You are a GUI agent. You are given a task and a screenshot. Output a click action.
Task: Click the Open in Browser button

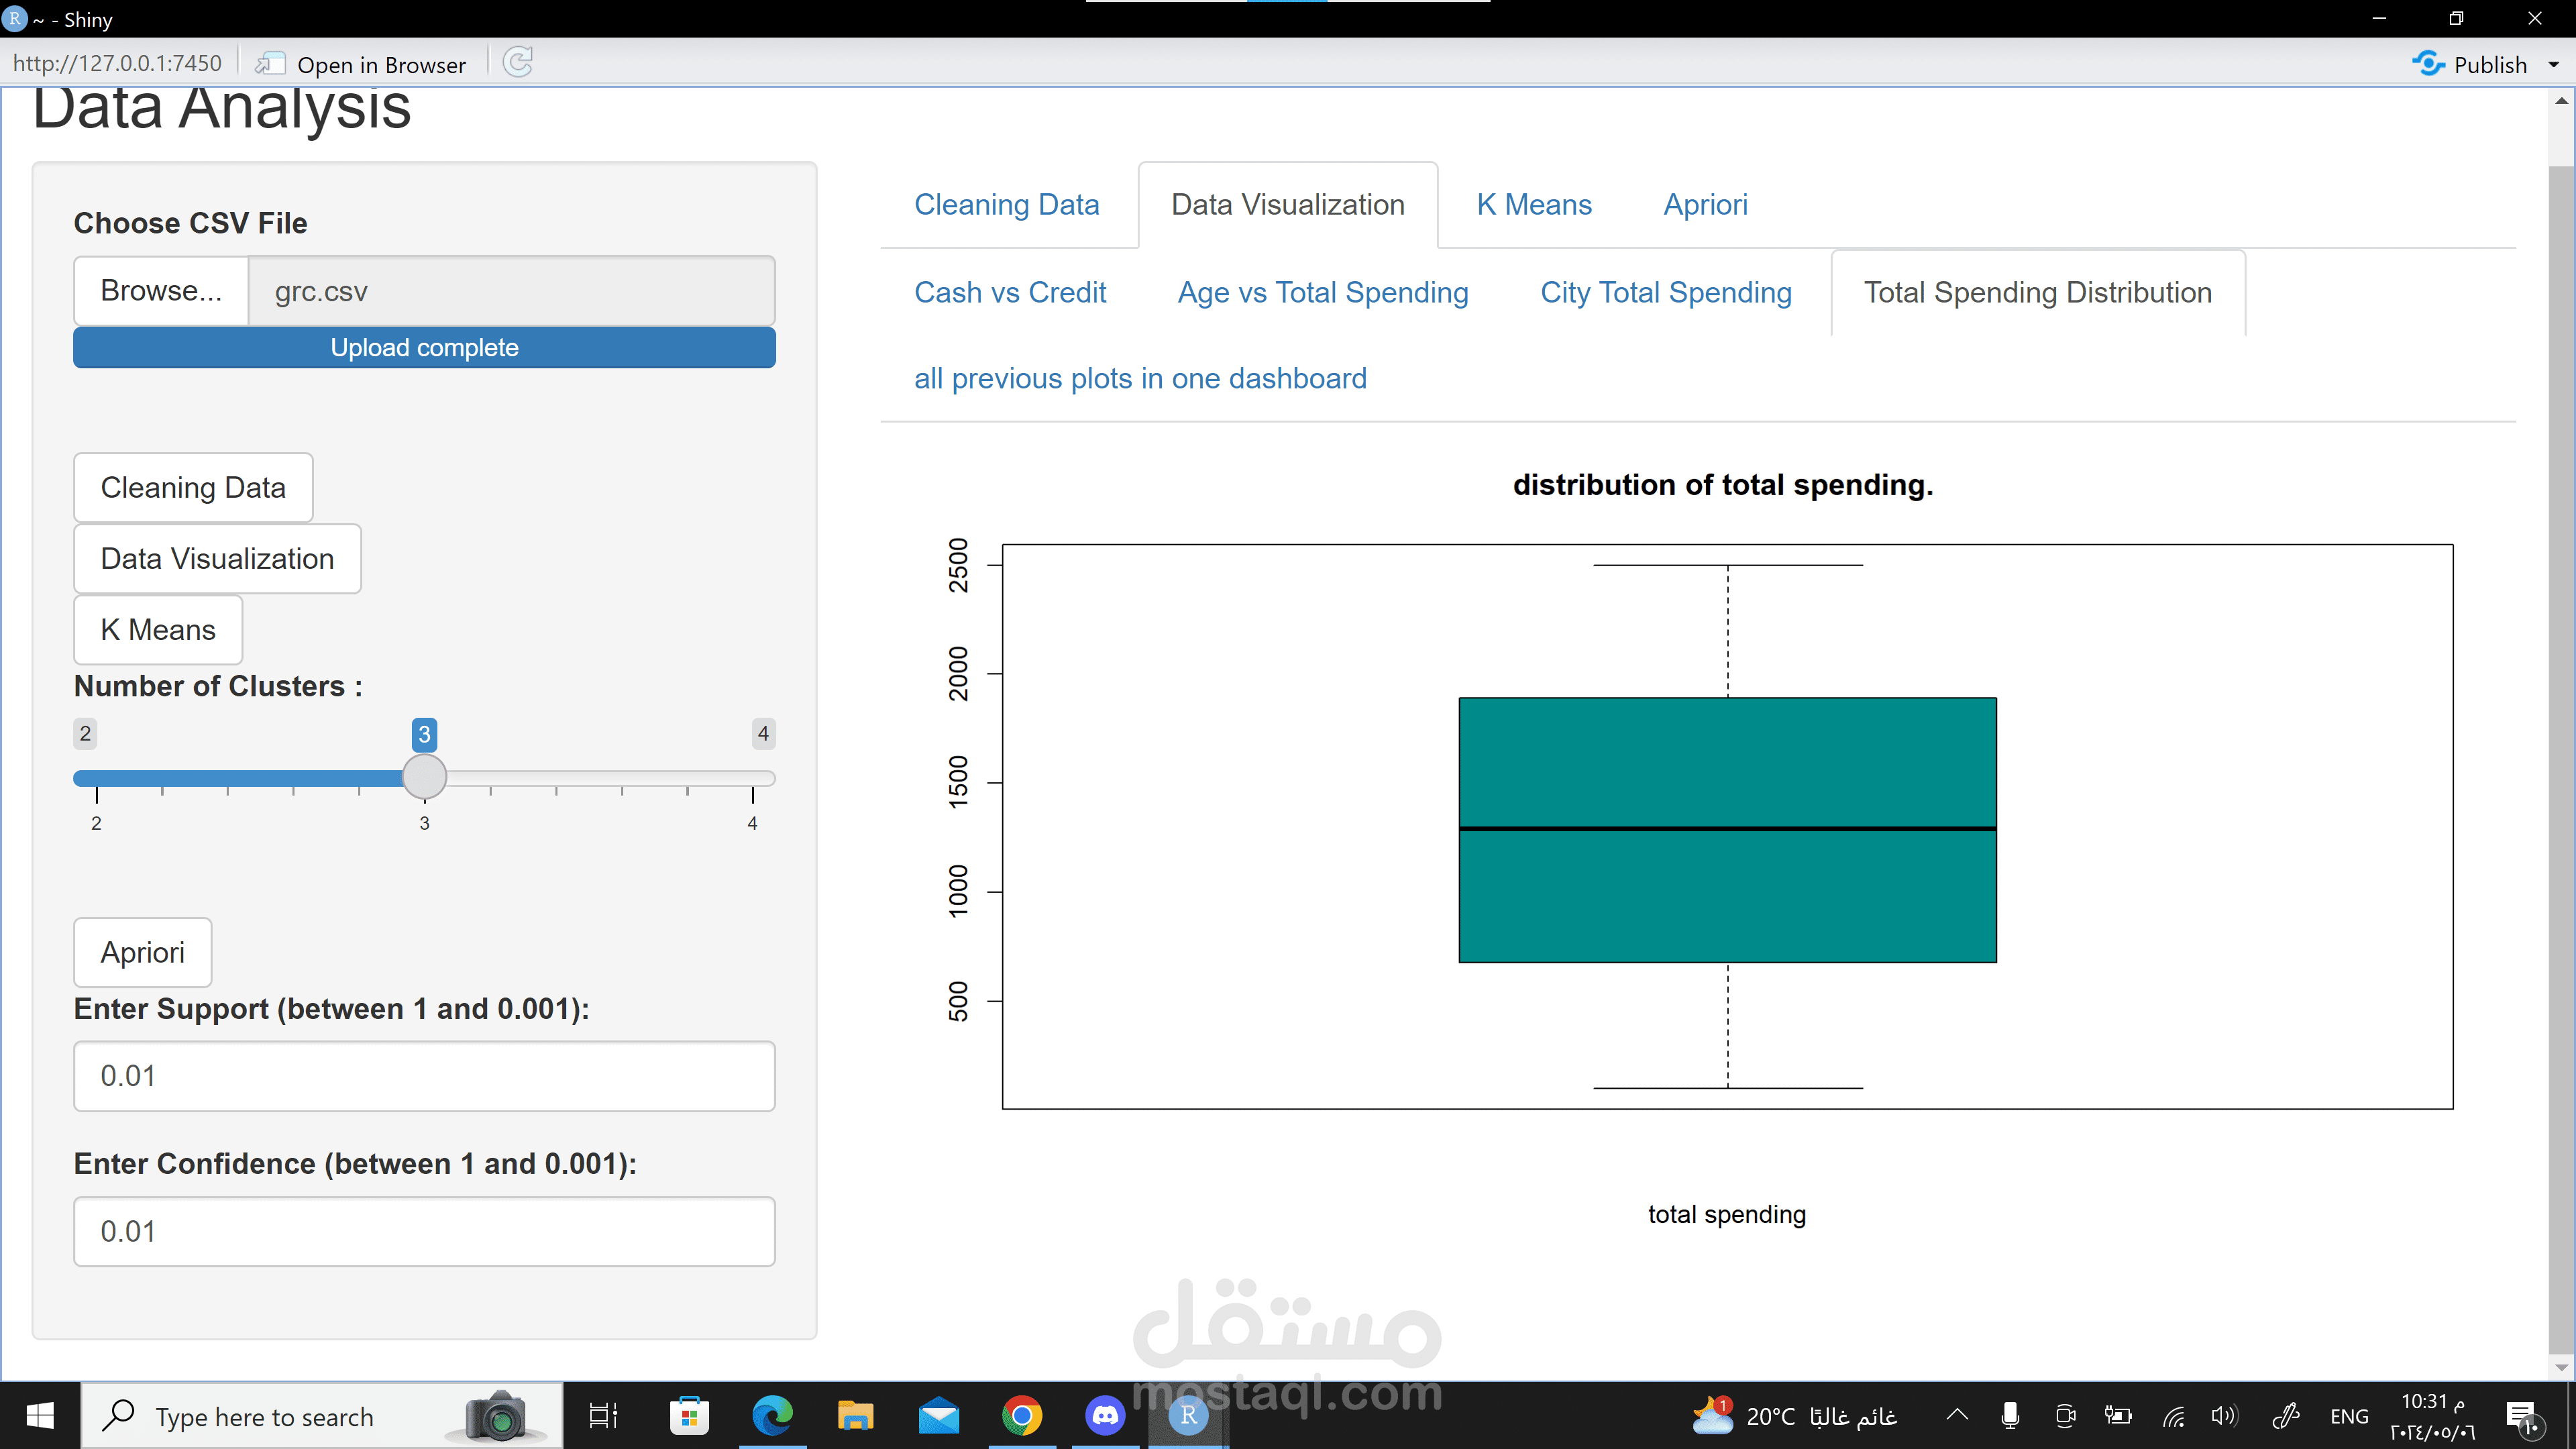tap(362, 65)
